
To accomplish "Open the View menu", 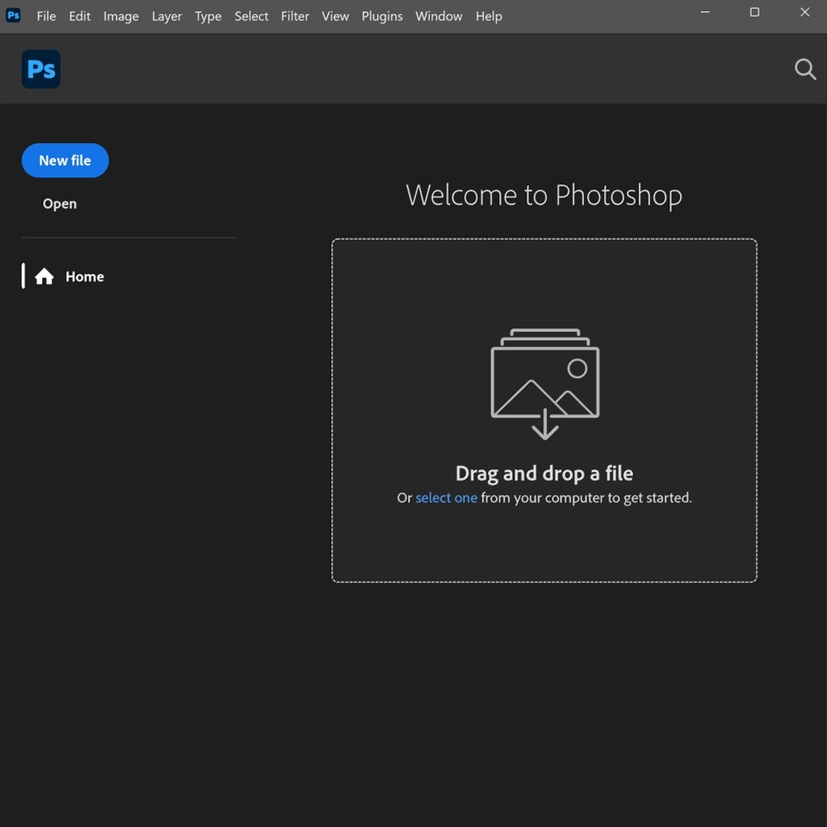I will pyautogui.click(x=335, y=16).
